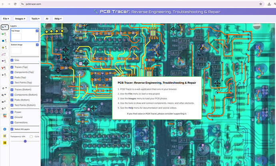This screenshot has width=276, height=166.
Task: Click the Layers panel heading
Action: click(x=14, y=26)
